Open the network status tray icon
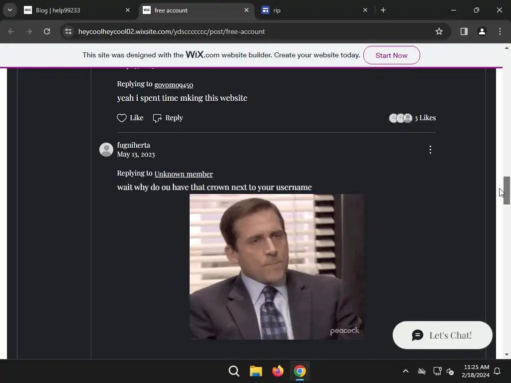The height and width of the screenshot is (383, 511). [437, 371]
